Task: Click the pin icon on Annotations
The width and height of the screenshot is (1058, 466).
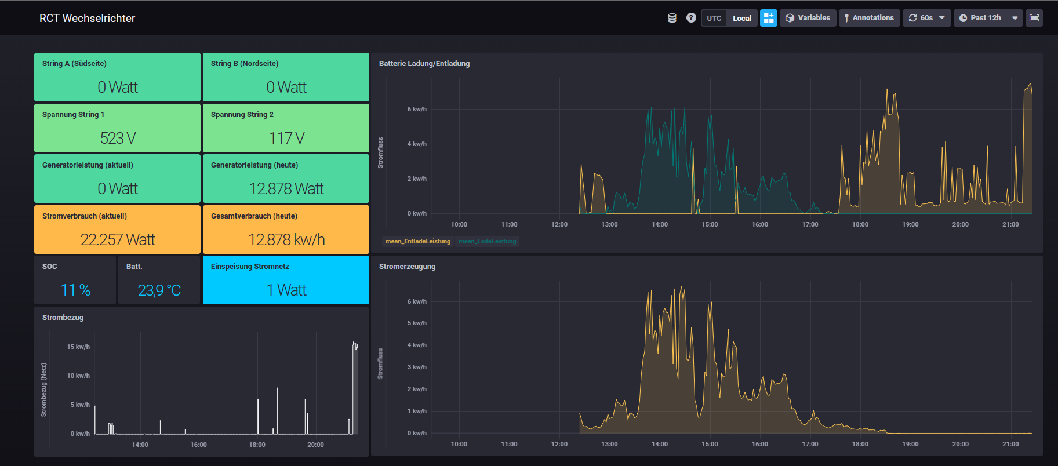Action: pyautogui.click(x=846, y=18)
